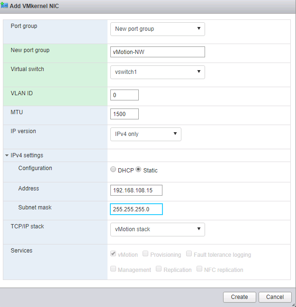Click the IPv4 Address field
The width and height of the screenshot is (296, 307).
tap(136, 190)
